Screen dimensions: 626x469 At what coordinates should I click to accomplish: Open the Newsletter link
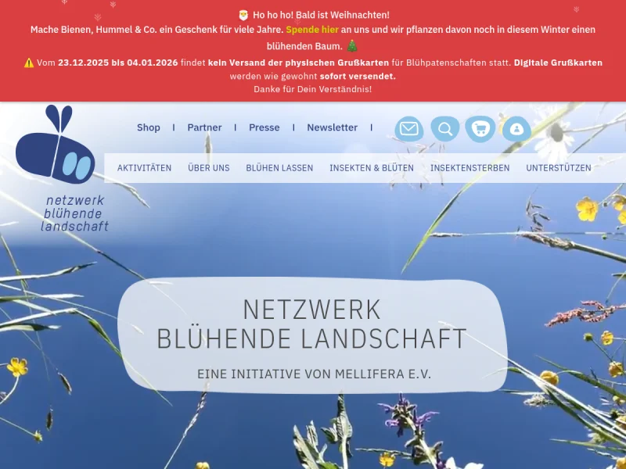click(x=332, y=127)
